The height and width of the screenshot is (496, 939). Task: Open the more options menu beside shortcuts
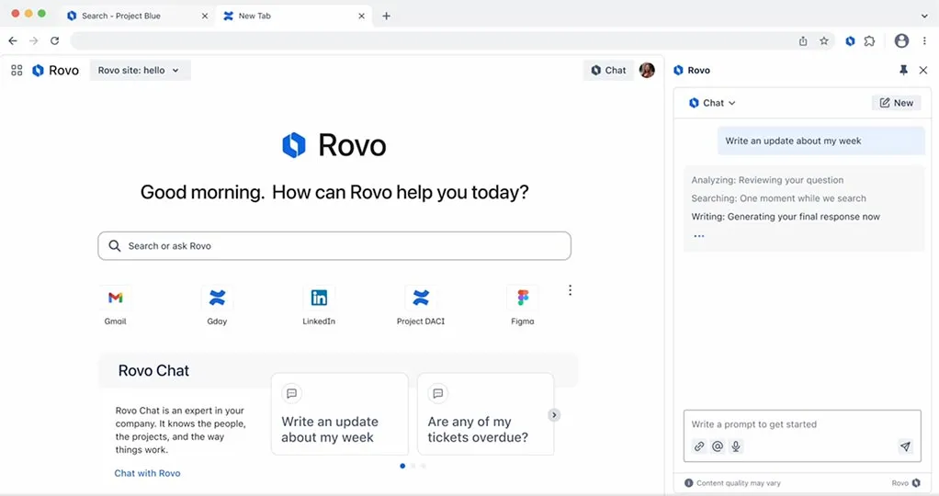pyautogui.click(x=570, y=290)
